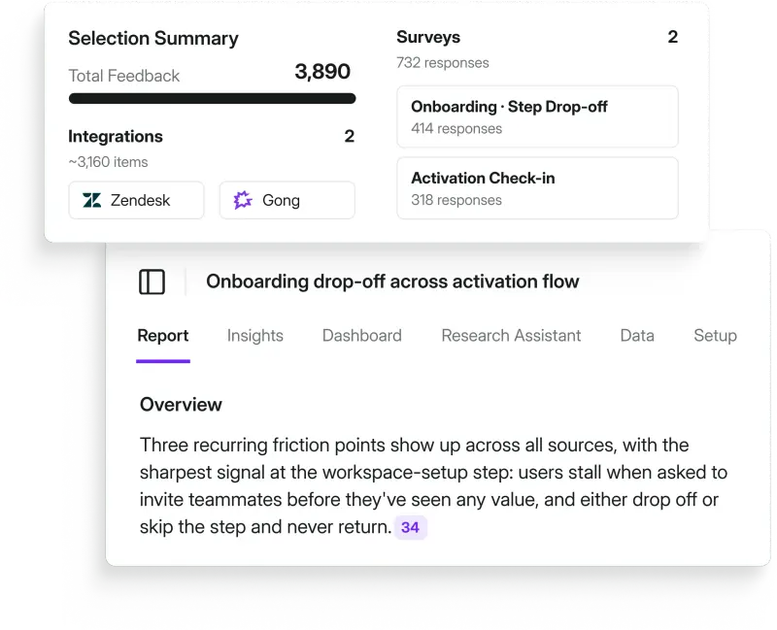Click the ~3,160 items label
Viewport: 777px width, 630px height.
[108, 162]
